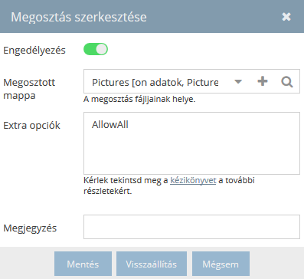This screenshot has width=304, height=279.
Task: Click the Megjegyzés label
Action: click(x=30, y=228)
